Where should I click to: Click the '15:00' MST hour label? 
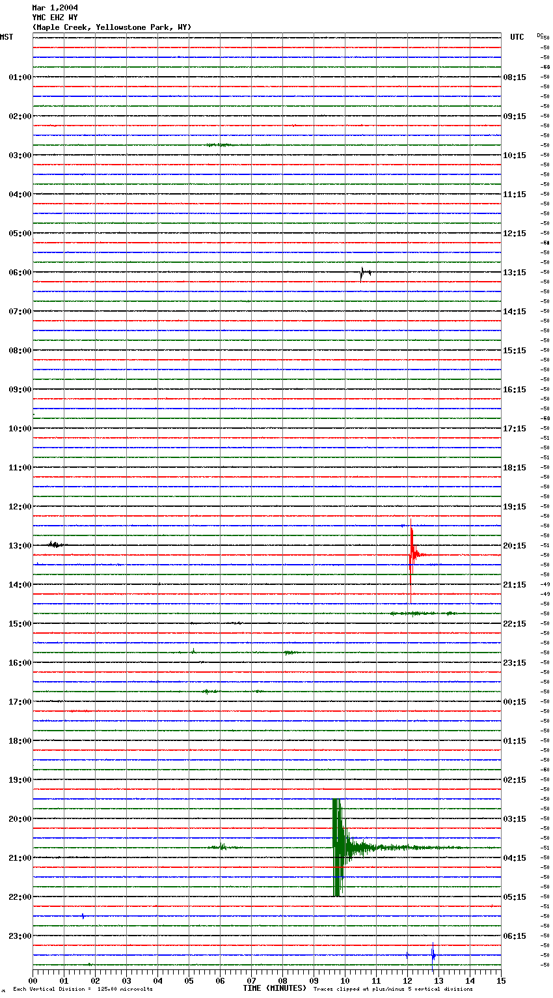[x=20, y=624]
